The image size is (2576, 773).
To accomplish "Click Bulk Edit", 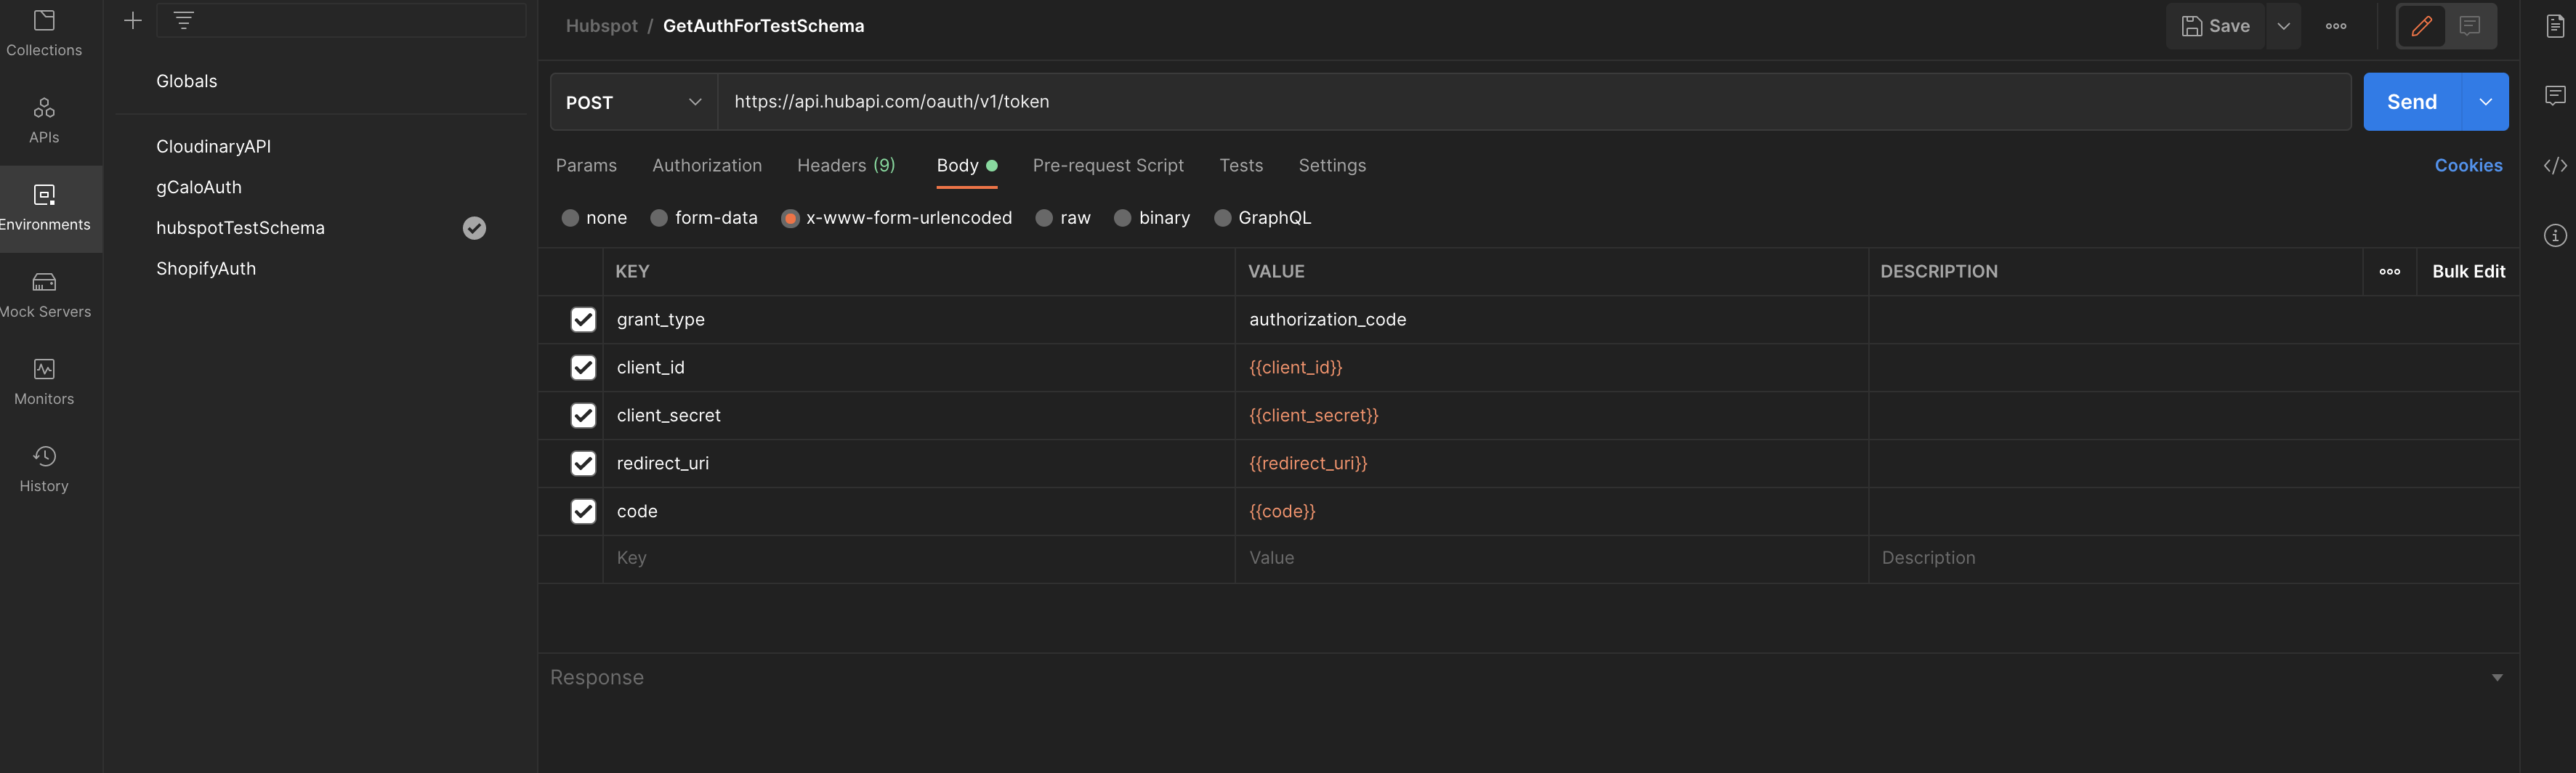I will [x=2468, y=271].
